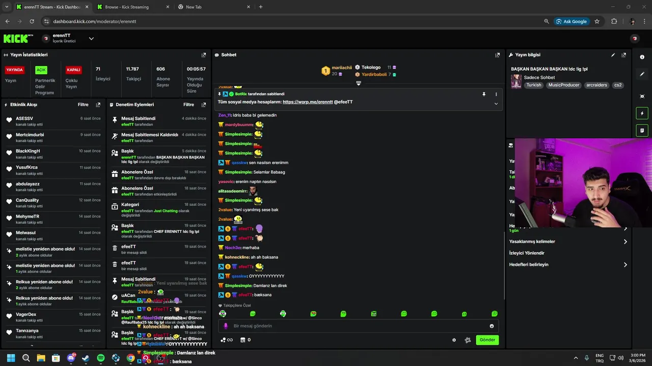Click the purple microphone icon in message box
652x366 pixels.
tap(226, 326)
